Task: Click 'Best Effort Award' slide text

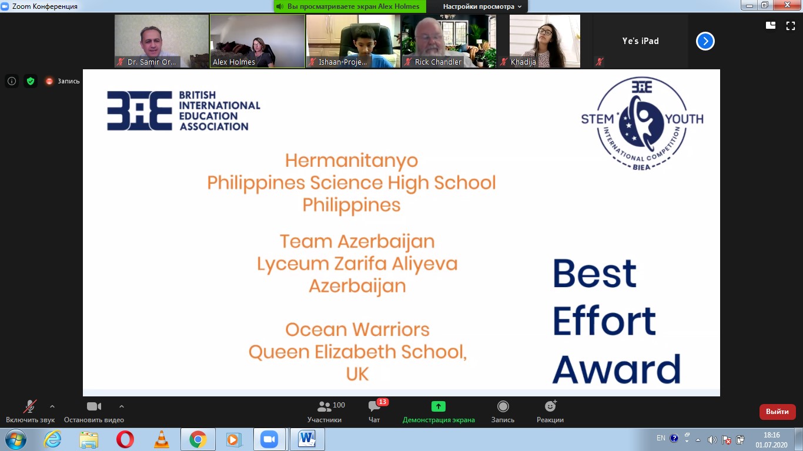Action: (616, 320)
